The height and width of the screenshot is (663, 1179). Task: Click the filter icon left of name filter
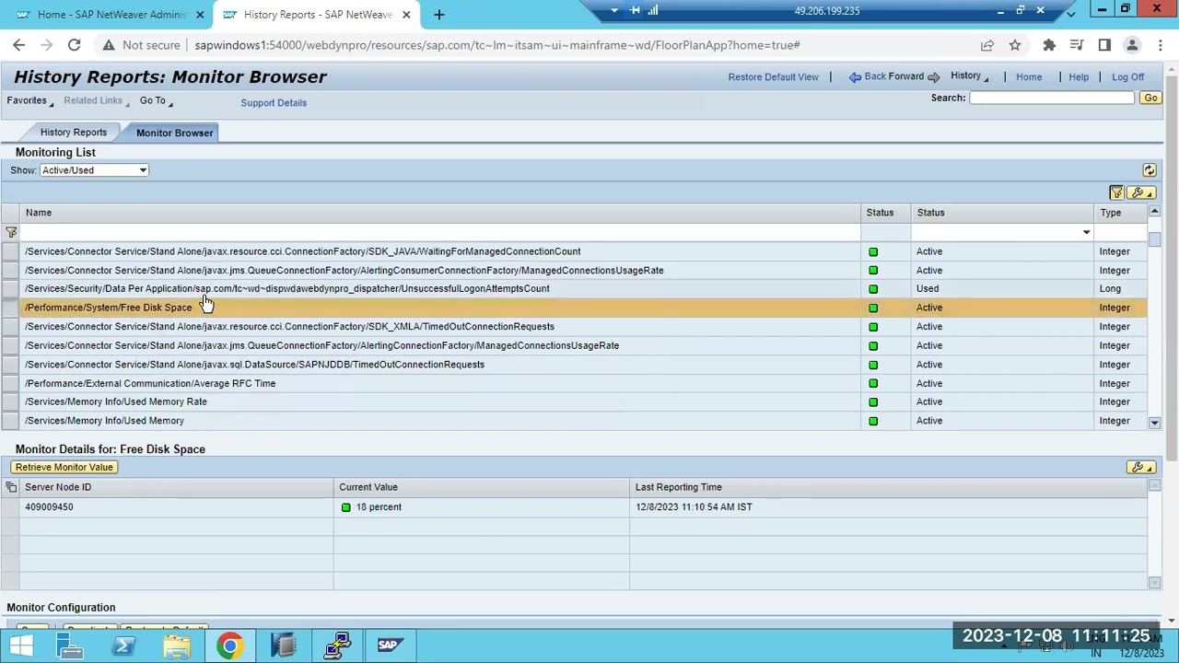tap(11, 233)
